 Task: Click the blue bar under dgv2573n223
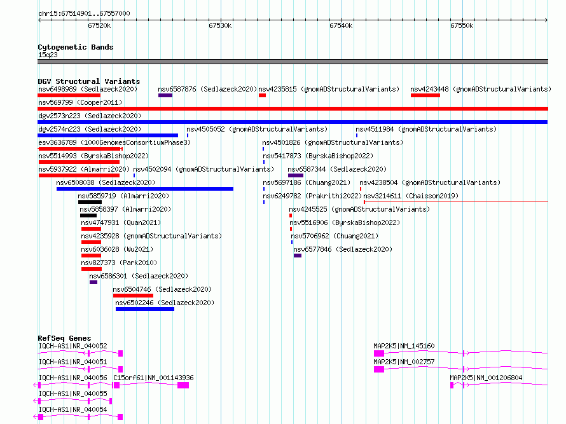[293, 122]
